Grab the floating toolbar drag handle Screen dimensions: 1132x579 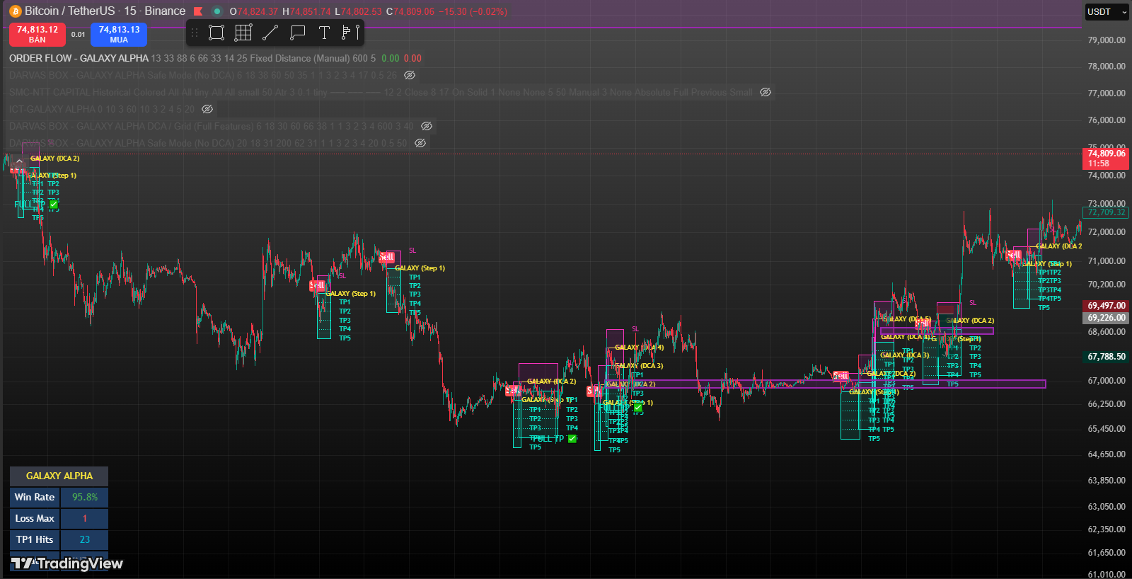point(195,33)
